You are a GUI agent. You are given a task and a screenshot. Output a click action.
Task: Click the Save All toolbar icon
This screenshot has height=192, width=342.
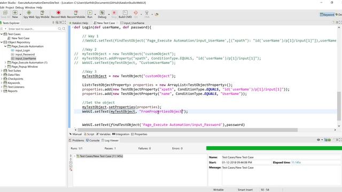(5, 13)
